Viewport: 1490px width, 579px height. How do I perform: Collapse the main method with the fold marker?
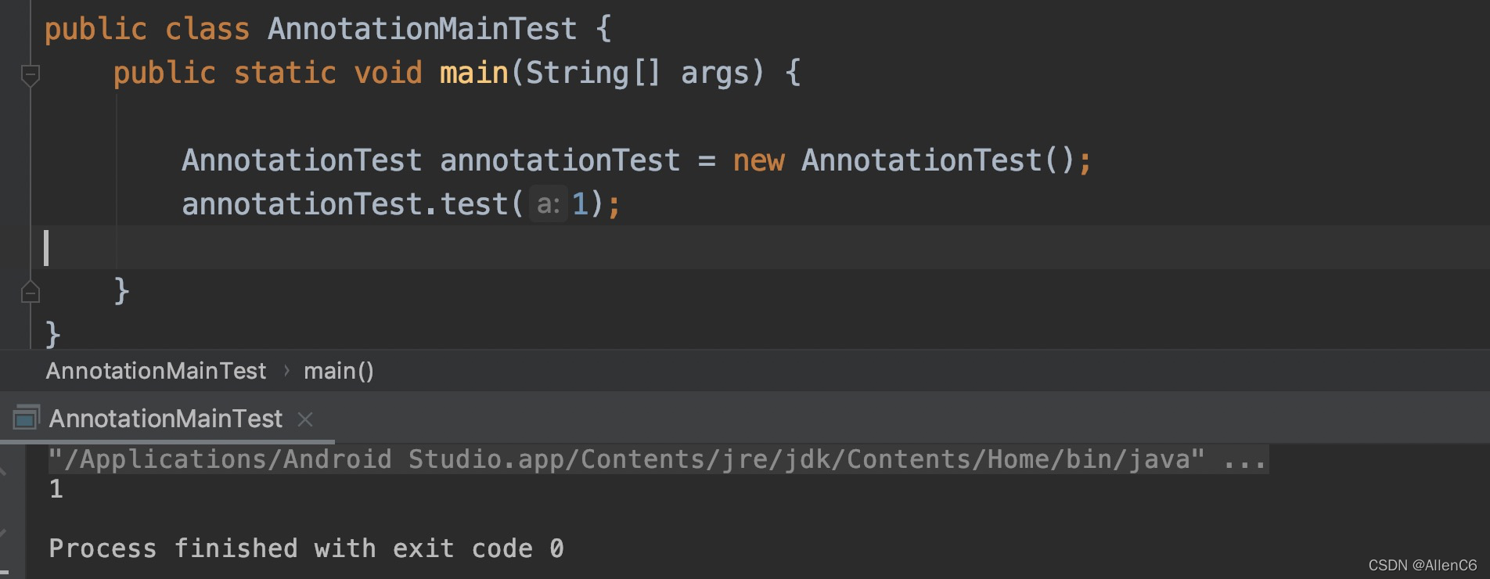click(30, 76)
